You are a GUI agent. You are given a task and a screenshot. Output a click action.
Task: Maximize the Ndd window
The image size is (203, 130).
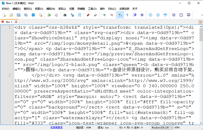pyautogui.click(x=189, y=3)
